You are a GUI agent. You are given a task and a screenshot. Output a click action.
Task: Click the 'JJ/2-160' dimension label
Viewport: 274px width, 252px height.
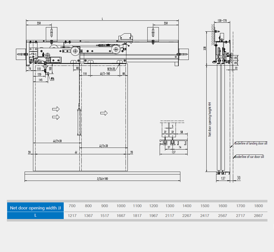pyautogui.click(x=105, y=74)
